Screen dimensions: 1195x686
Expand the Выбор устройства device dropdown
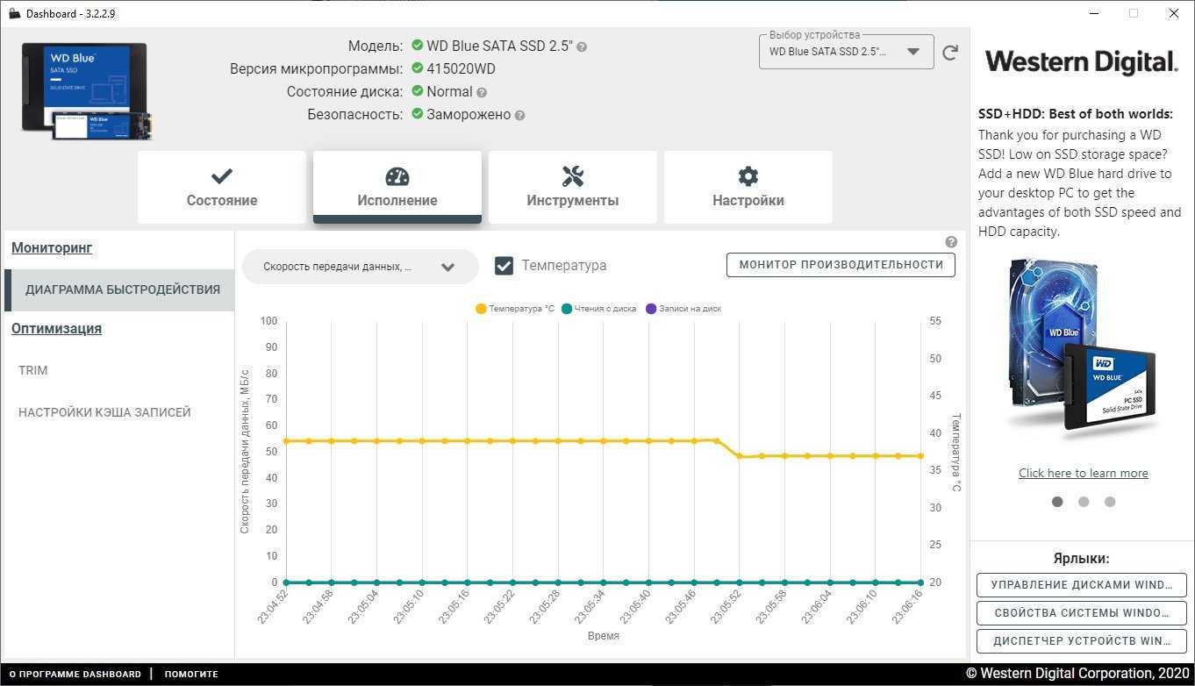[845, 52]
